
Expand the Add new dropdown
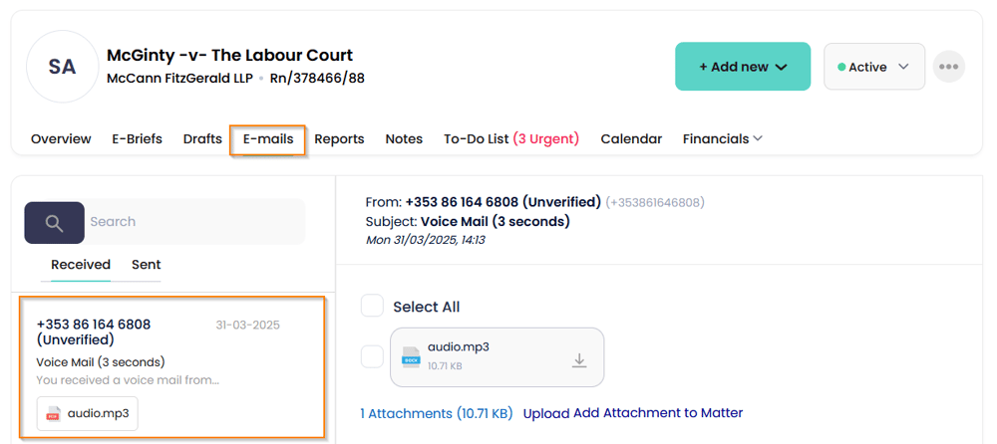(x=743, y=67)
